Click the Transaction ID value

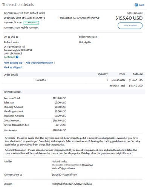click(88, 18)
